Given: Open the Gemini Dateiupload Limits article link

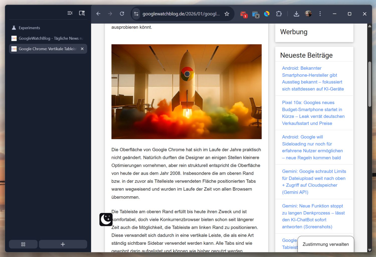Looking at the screenshot, I should (314, 182).
